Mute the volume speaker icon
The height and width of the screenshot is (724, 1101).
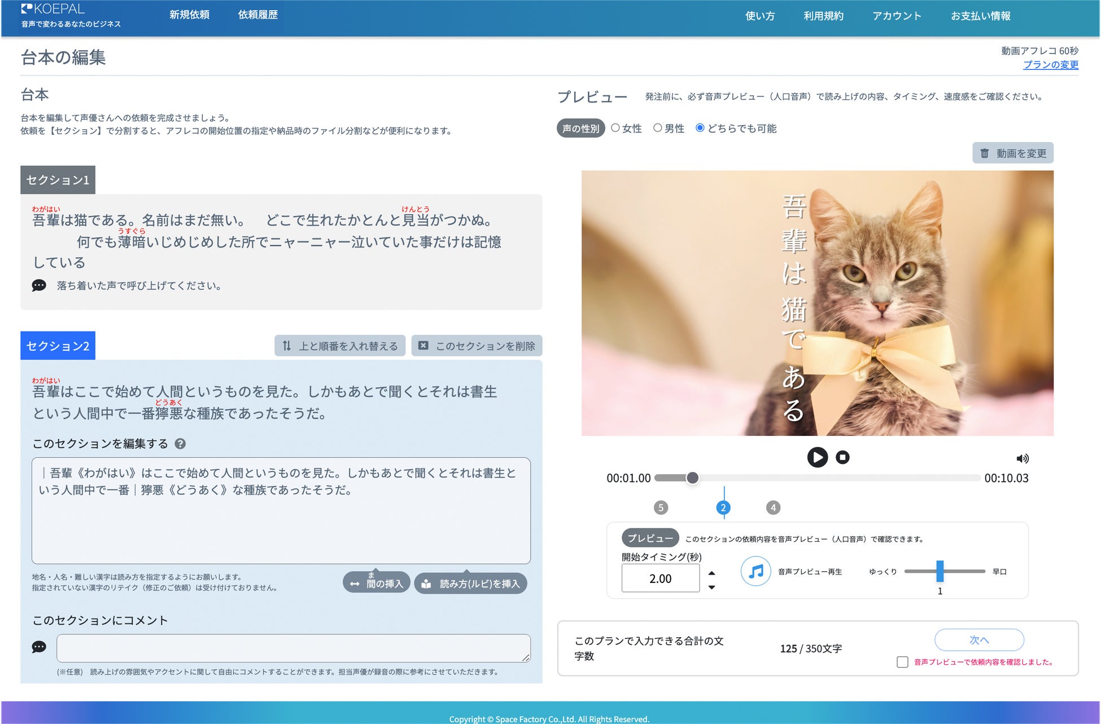[1022, 458]
